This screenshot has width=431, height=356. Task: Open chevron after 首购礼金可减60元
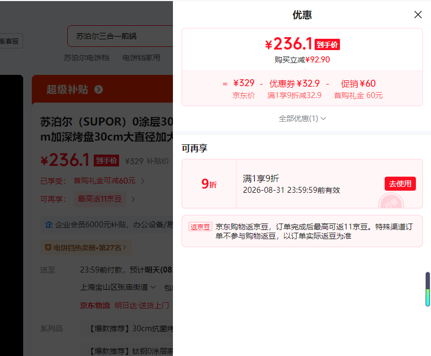click(143, 181)
